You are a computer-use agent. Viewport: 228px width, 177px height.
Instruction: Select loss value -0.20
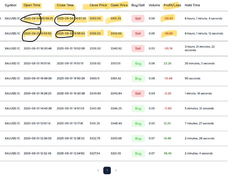tap(167, 93)
